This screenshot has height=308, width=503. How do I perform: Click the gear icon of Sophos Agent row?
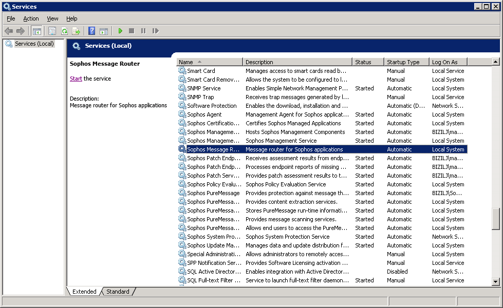click(182, 114)
